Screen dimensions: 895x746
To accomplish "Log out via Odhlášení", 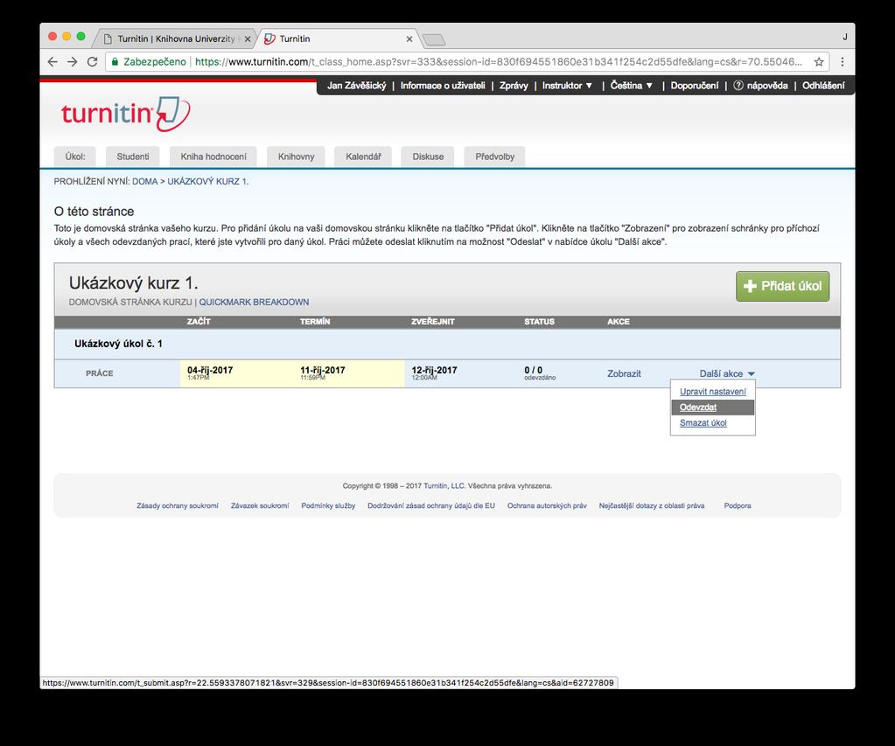I will tap(823, 86).
